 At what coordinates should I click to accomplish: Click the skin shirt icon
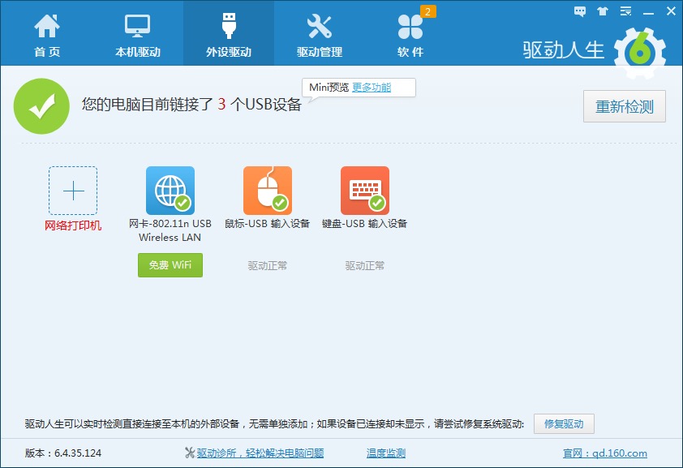(x=603, y=11)
